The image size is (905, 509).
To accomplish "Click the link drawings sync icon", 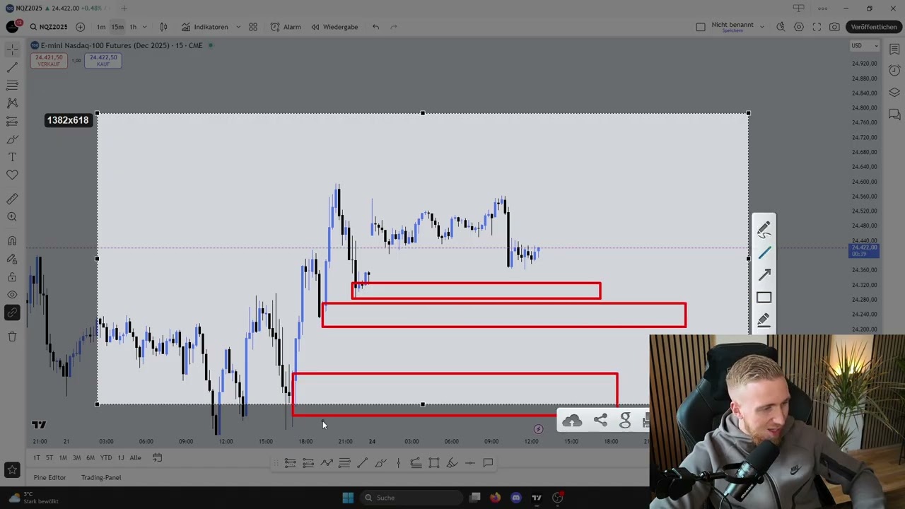I will tap(12, 312).
